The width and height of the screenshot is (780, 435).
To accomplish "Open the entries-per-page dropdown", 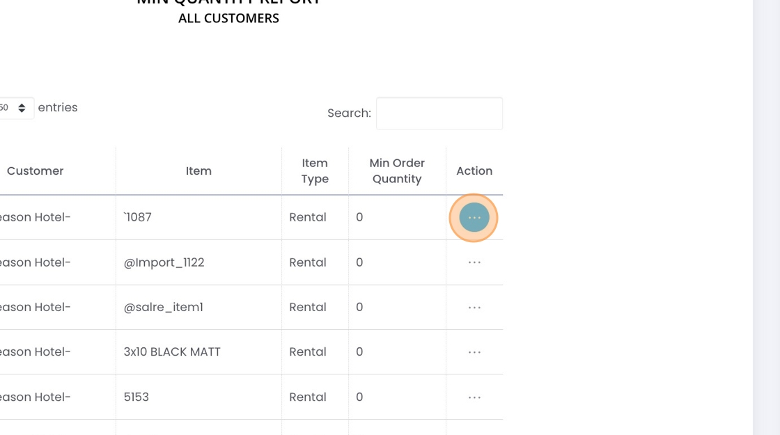I will (x=15, y=108).
